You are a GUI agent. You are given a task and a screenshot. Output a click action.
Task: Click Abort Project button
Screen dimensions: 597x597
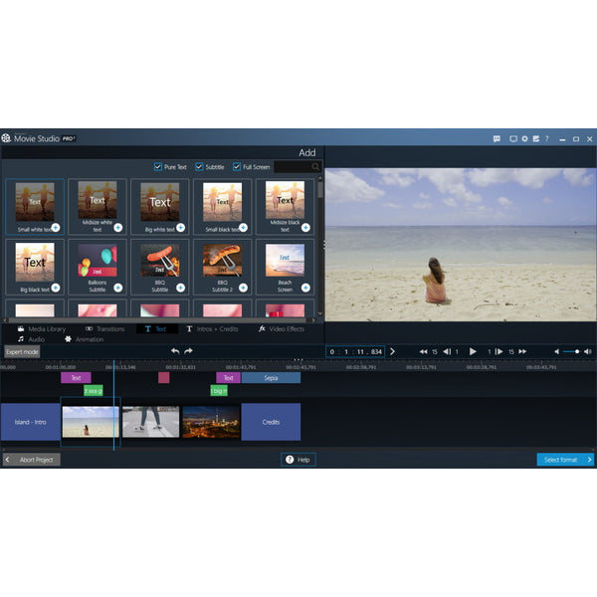[x=32, y=460]
